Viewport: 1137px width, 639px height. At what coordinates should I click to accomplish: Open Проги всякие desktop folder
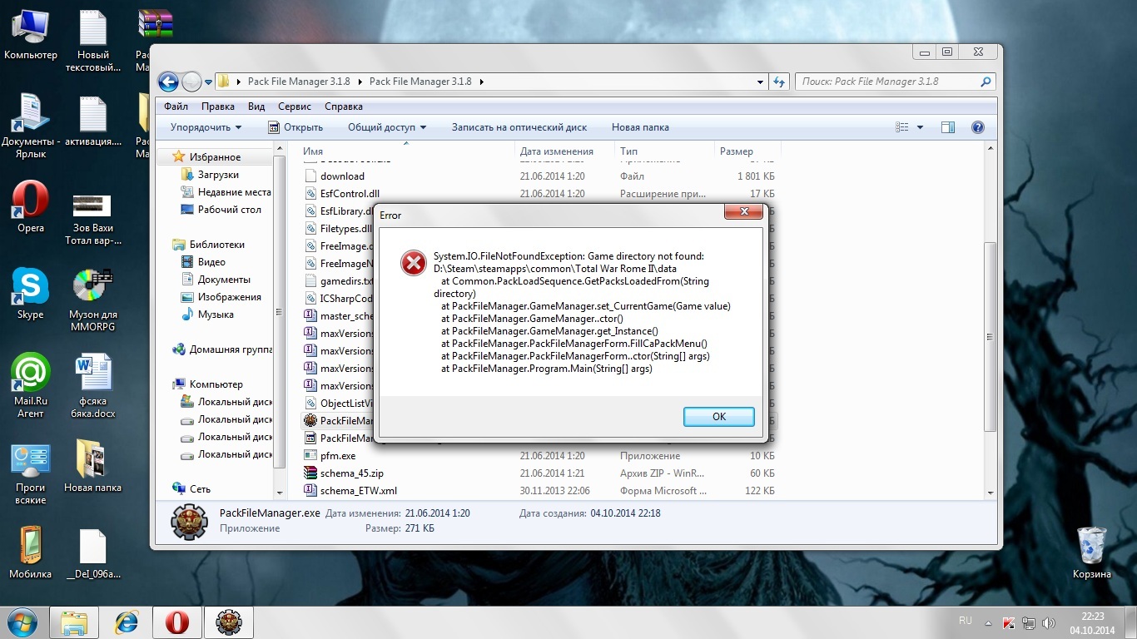(x=31, y=474)
